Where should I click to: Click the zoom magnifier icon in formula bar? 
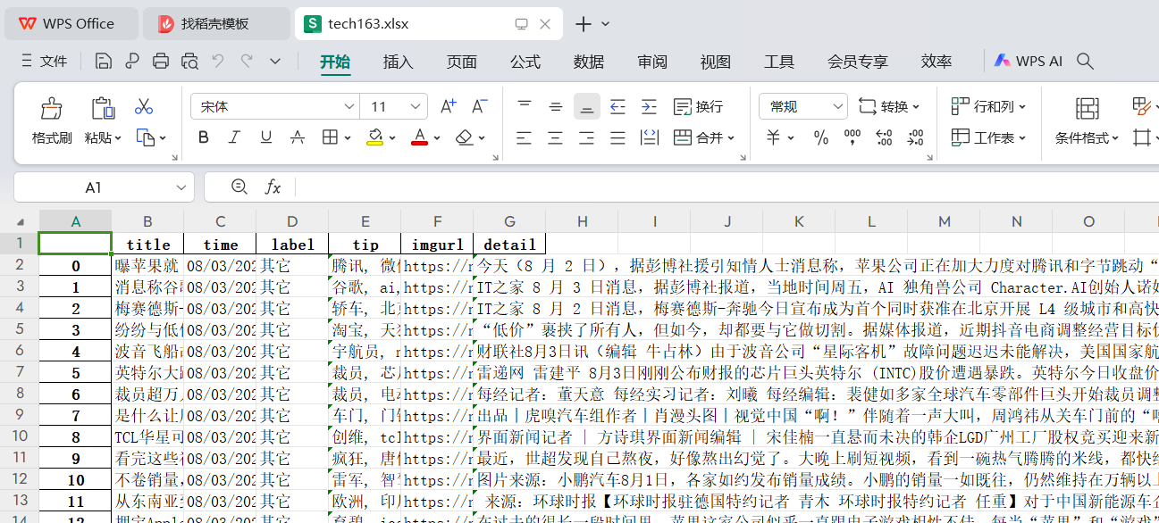239,187
